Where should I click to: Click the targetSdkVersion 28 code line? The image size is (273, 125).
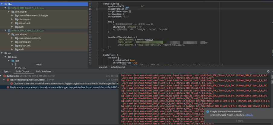(x=120, y=11)
